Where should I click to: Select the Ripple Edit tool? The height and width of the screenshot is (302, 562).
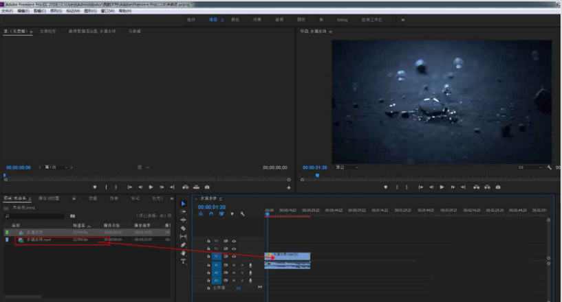tap(183, 220)
